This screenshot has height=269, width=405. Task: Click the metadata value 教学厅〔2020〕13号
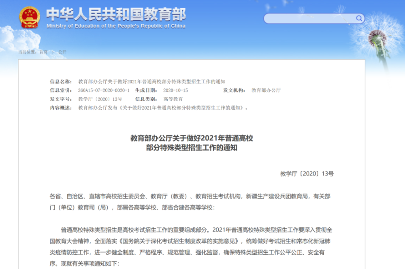[x=100, y=99]
